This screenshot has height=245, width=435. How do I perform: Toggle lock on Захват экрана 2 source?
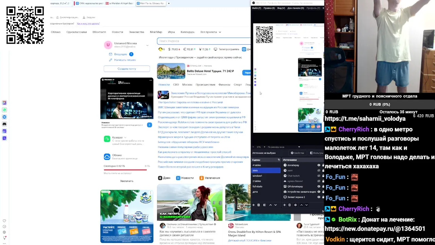(x=323, y=197)
